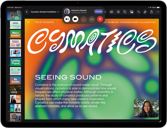Viewport: 167px width, 128px height.
Task: Select What is Cymatics? slide thumbnail
Action: click(x=15, y=34)
